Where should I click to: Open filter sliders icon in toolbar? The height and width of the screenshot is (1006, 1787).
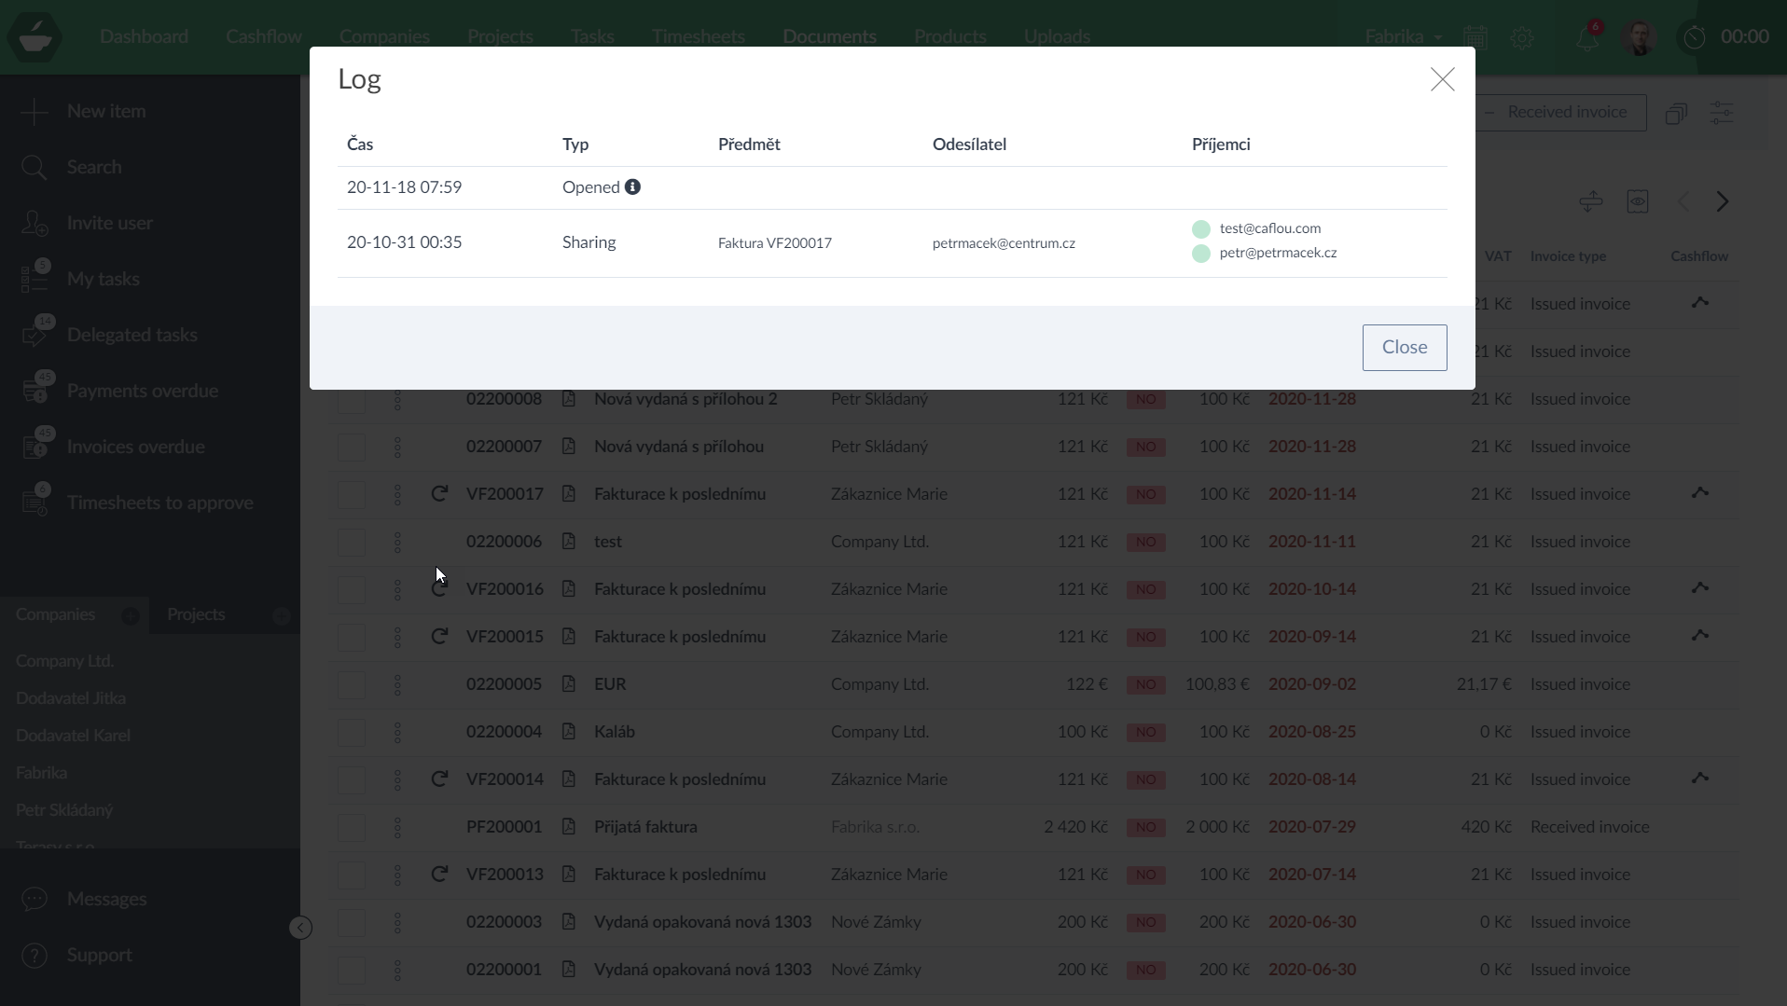tap(1721, 113)
